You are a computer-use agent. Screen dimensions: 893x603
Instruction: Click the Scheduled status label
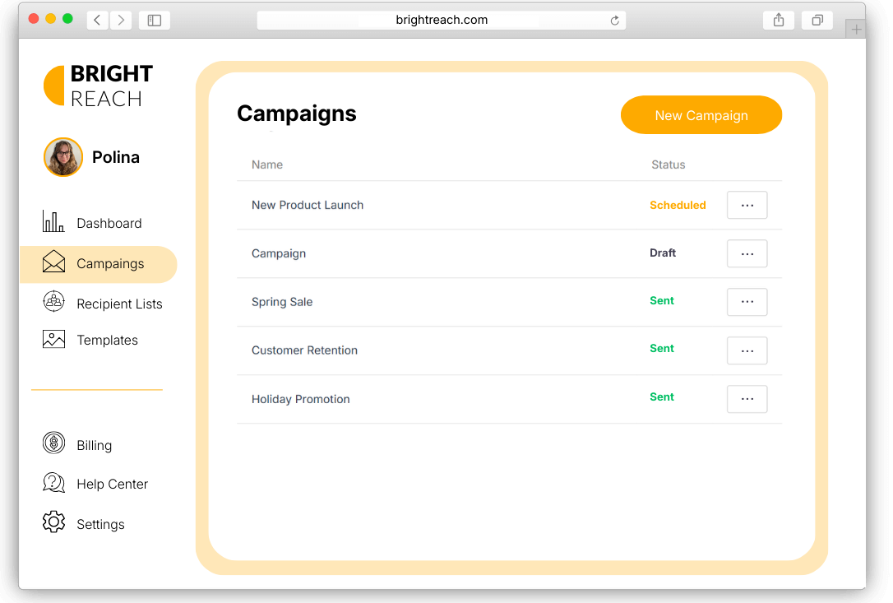tap(678, 205)
